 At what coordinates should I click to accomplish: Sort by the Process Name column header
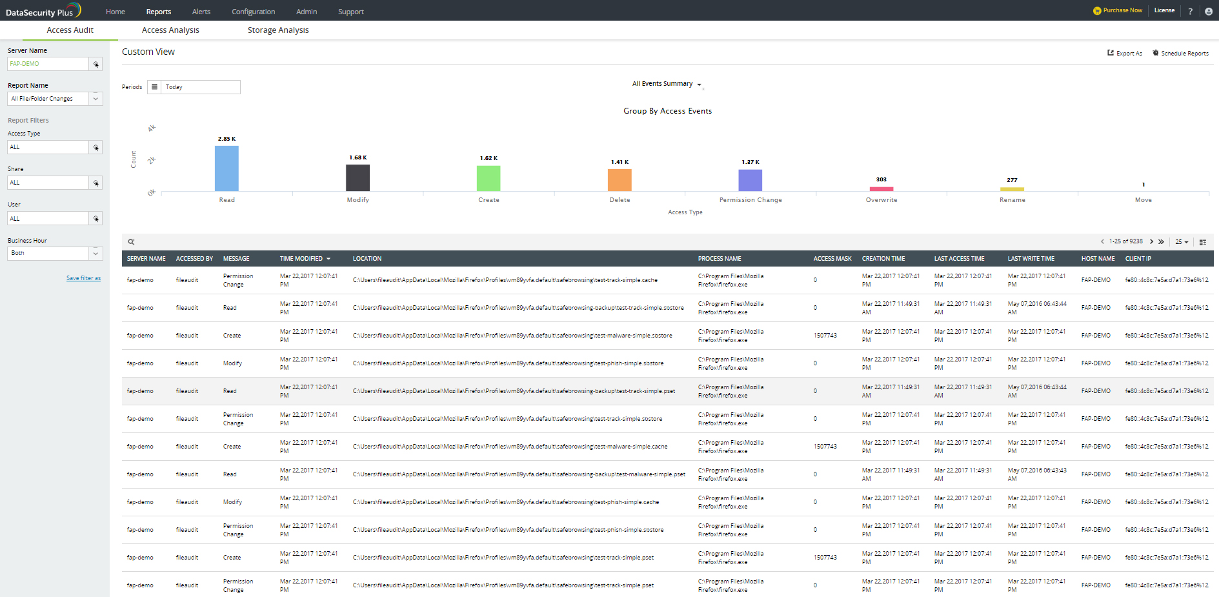(x=720, y=259)
